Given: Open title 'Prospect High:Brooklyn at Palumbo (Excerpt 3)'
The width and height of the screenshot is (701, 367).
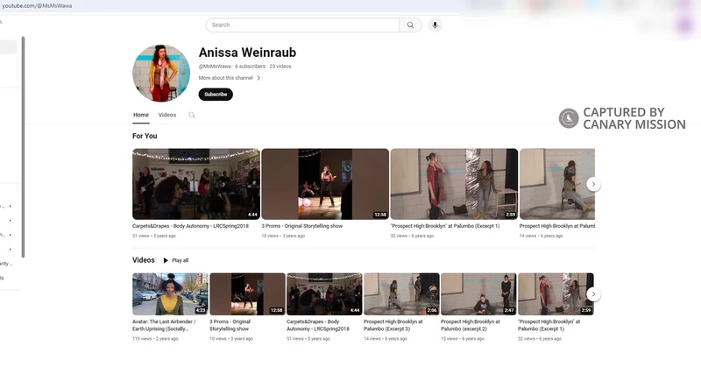Looking at the screenshot, I should [x=393, y=325].
